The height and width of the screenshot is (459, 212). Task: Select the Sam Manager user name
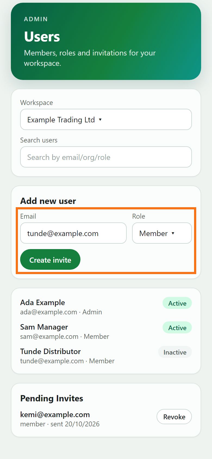(44, 327)
